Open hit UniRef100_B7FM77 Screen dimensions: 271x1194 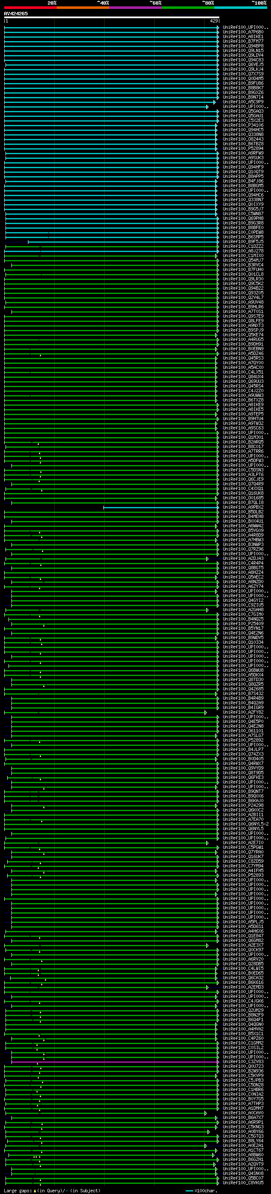point(243,41)
